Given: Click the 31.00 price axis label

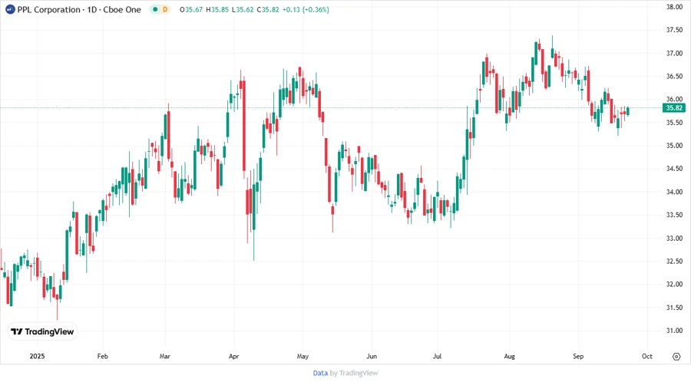Looking at the screenshot, I should [674, 331].
